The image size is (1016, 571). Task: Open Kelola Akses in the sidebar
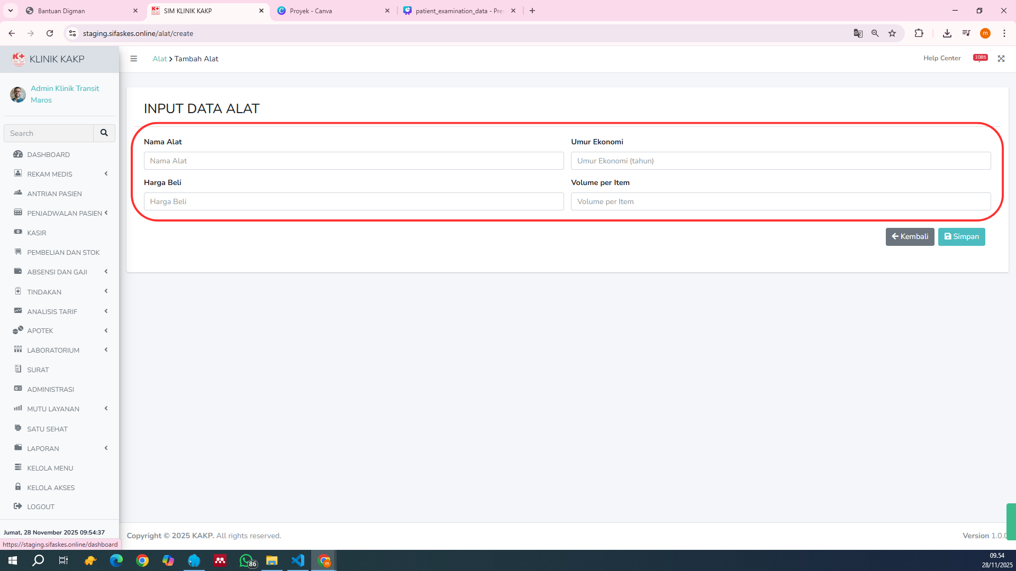tap(51, 487)
